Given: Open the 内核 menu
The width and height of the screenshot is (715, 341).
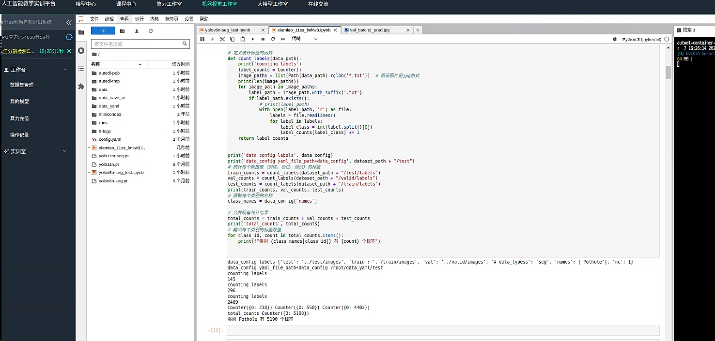Looking at the screenshot, I should 155,19.
